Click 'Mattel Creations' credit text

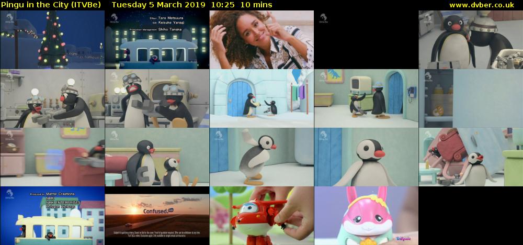click(x=60, y=194)
